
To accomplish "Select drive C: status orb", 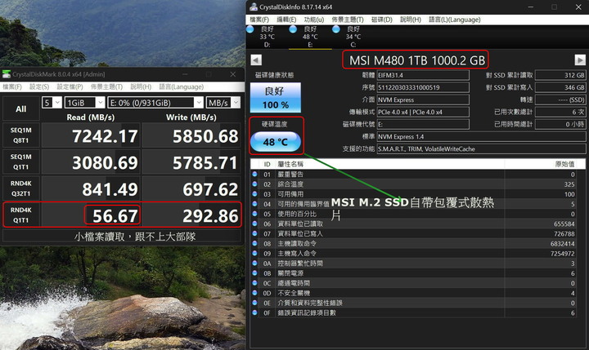I will pyautogui.click(x=336, y=29).
